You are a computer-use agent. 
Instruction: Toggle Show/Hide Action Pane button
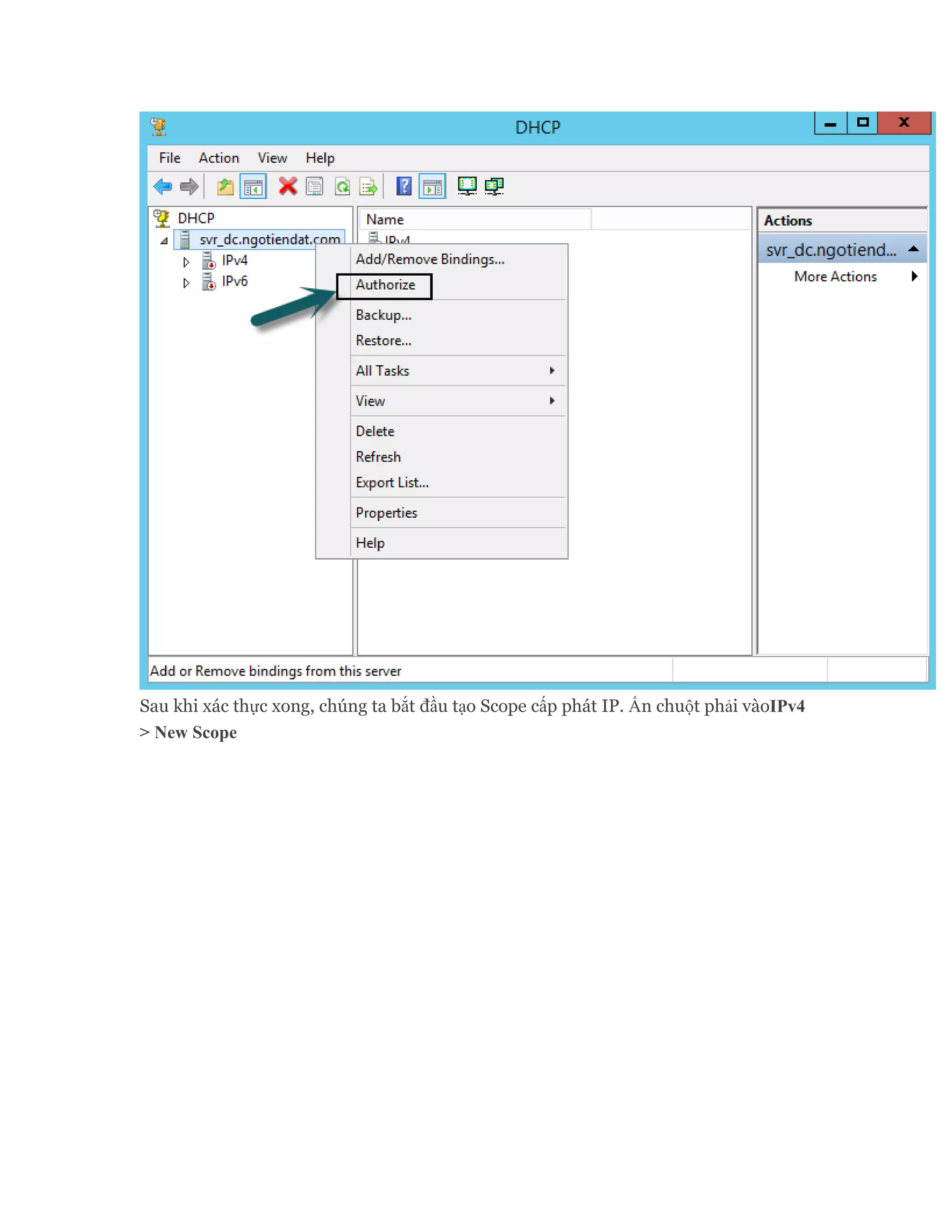point(432,187)
